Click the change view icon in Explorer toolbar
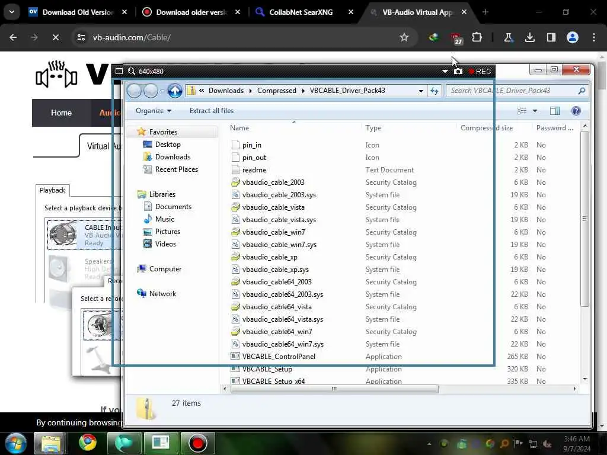Screen dimensions: 607x455 522,111
